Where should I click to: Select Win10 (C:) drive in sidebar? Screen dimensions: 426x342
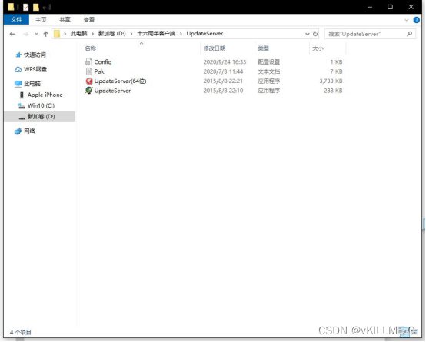(x=41, y=105)
